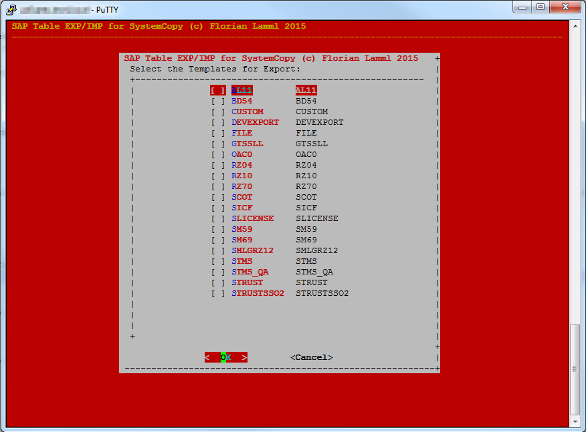Click the scrollbar down arrow in PuTTY
This screenshot has height=432, width=586.
pos(575,421)
